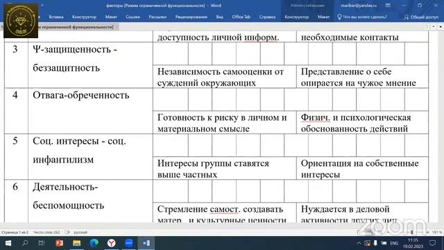This screenshot has width=444, height=250.
Task: Open the table tools Макет tab beside the search box
Action: pyautogui.click(x=323, y=17)
